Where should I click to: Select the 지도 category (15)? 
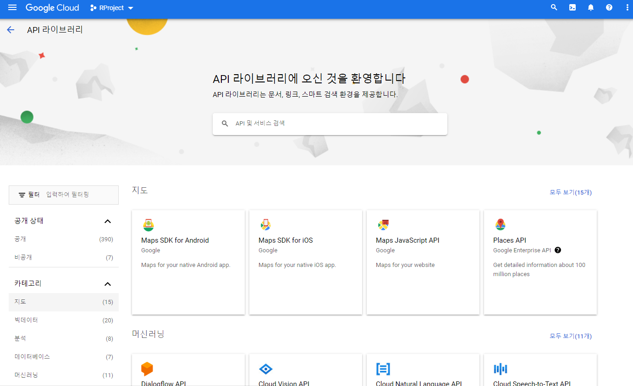[x=64, y=302]
